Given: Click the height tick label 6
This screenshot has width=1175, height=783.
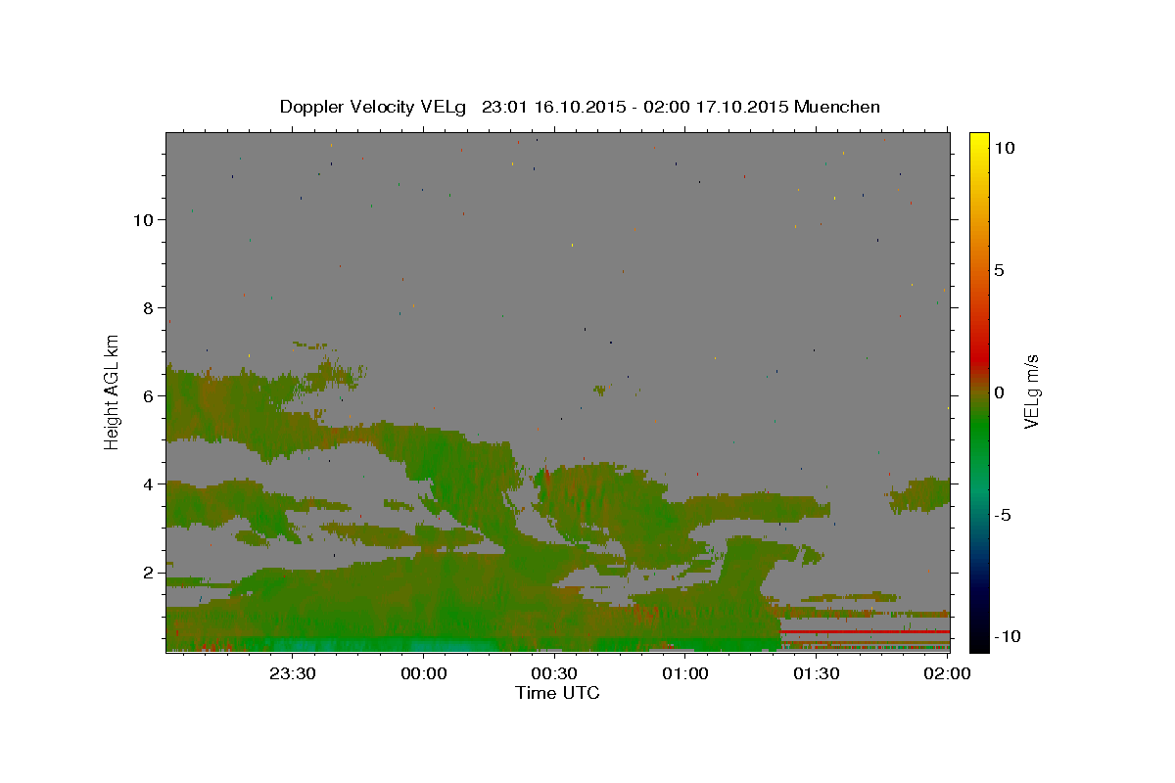Looking at the screenshot, I should 149,395.
